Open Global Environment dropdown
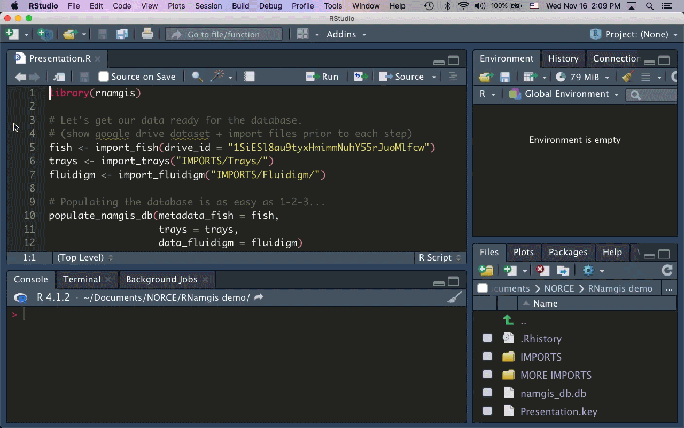The image size is (684, 428). click(x=564, y=94)
